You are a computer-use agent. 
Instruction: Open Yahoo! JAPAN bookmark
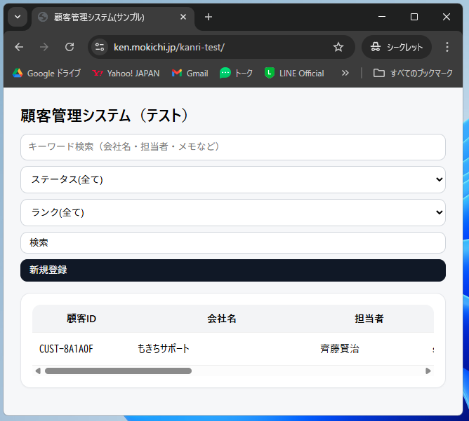click(x=126, y=73)
